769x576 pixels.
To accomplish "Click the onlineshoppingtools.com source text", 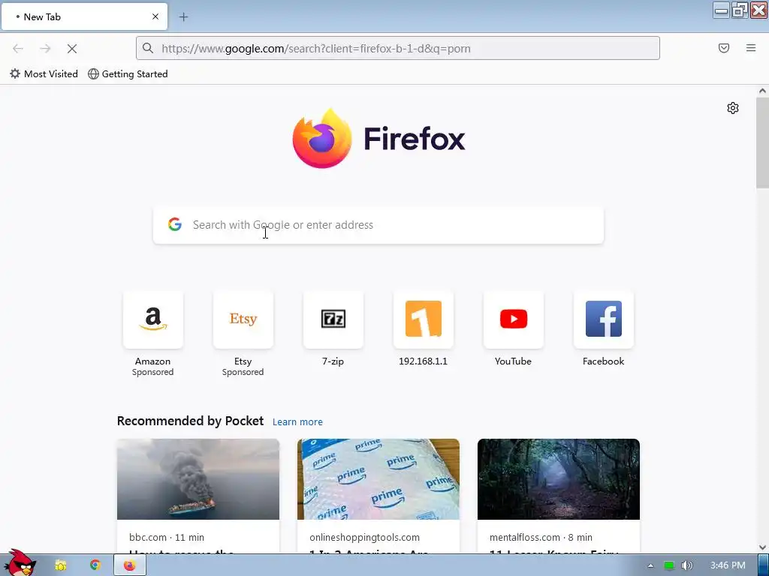I will click(x=364, y=537).
